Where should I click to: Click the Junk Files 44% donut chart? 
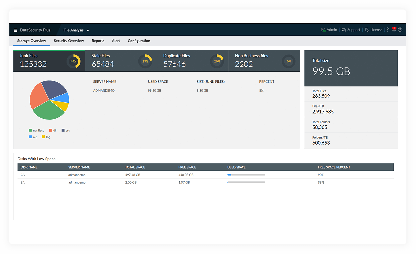[x=73, y=61]
